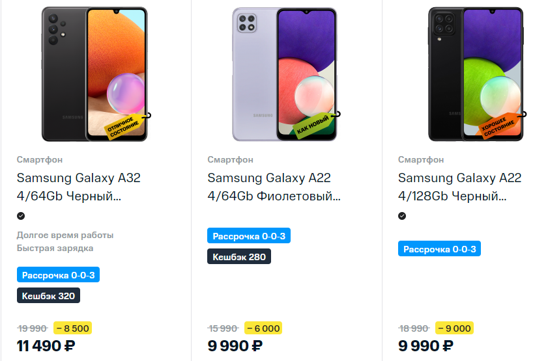
Task: Click the yellow '− 8 500' discount label
Action: (x=73, y=328)
